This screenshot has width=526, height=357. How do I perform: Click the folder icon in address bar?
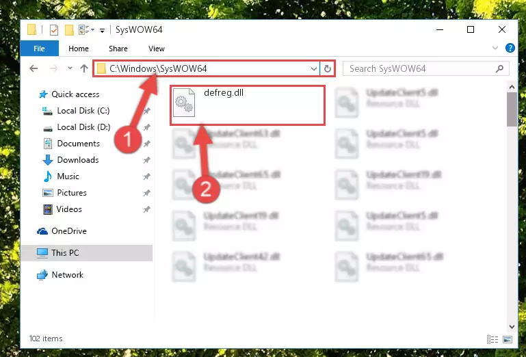point(101,69)
